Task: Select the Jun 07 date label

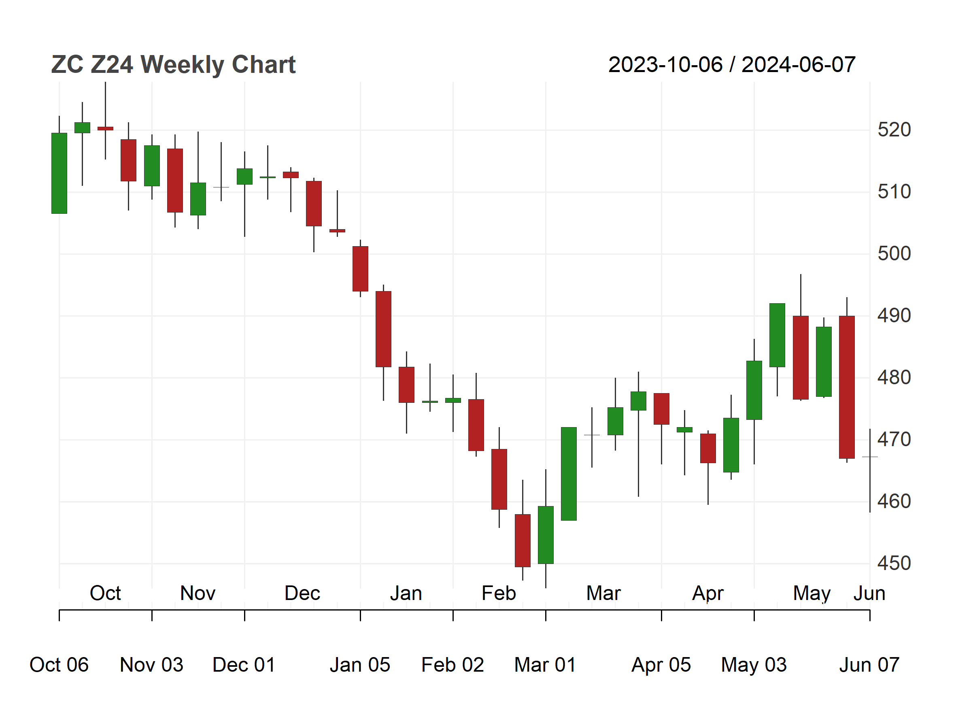Action: click(x=869, y=665)
